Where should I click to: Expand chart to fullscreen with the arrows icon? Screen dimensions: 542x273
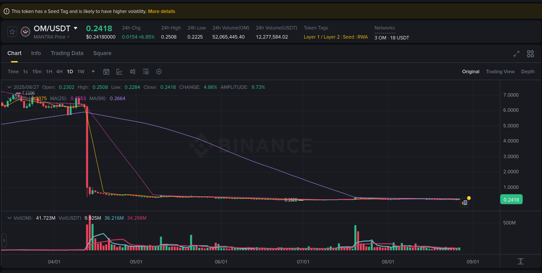point(516,54)
